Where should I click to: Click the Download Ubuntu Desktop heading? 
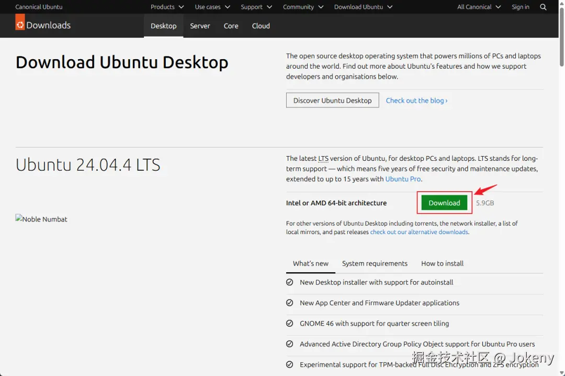[122, 62]
